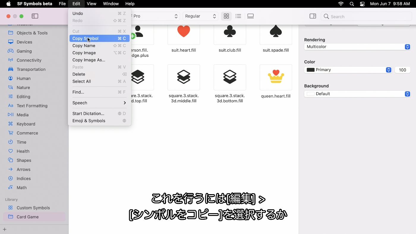Open the Color Primary dropdown
This screenshot has height=234, width=416.
point(348,70)
